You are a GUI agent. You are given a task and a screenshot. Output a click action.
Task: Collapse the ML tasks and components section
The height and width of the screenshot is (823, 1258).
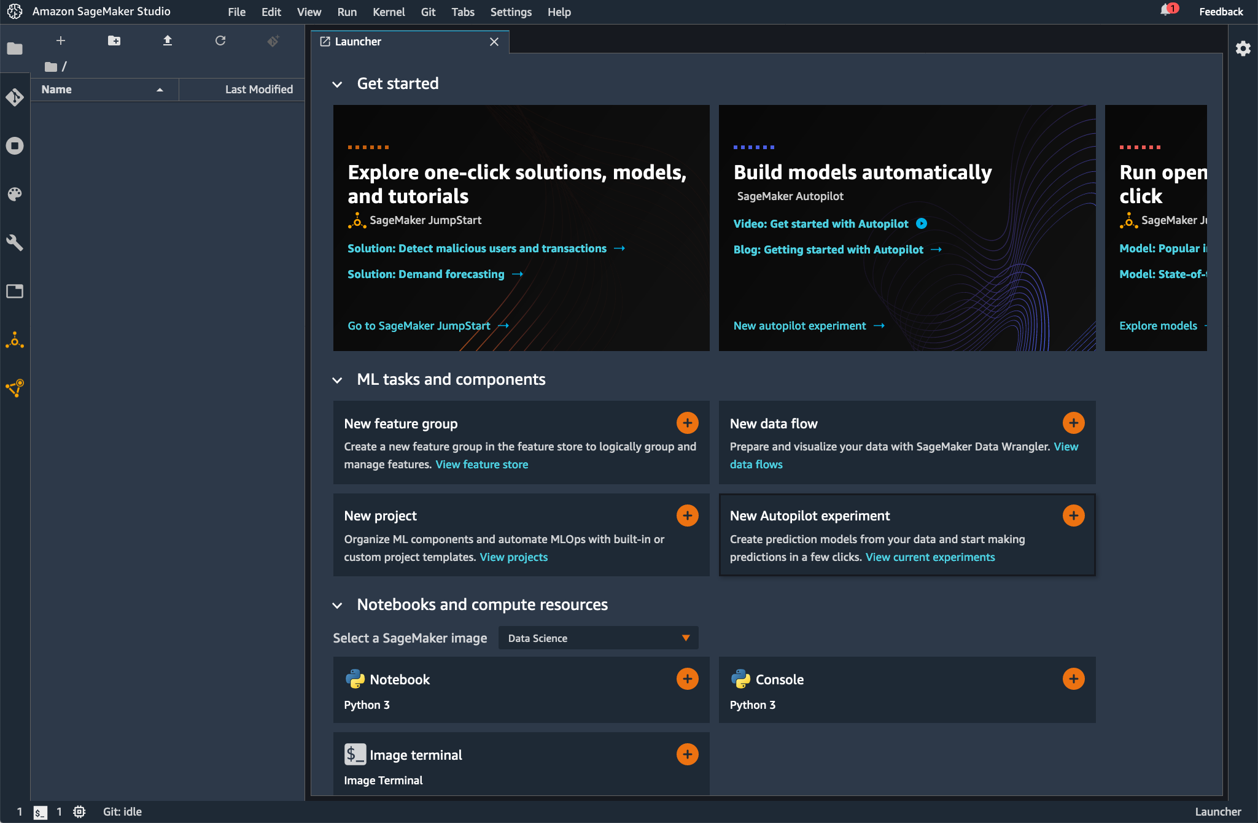tap(337, 380)
